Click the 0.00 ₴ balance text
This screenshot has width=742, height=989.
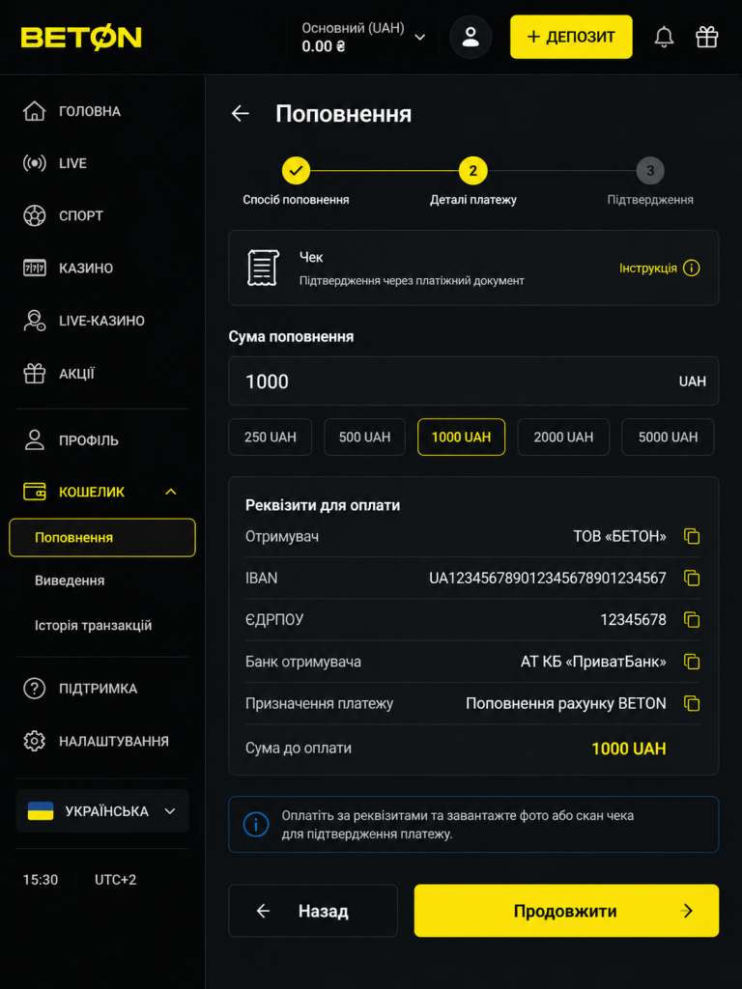point(323,46)
